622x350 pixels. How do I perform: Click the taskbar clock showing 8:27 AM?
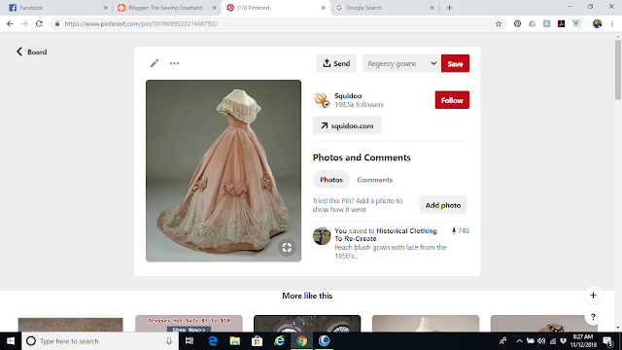click(x=583, y=341)
